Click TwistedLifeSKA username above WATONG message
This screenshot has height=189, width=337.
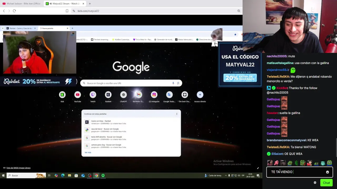[278, 147]
